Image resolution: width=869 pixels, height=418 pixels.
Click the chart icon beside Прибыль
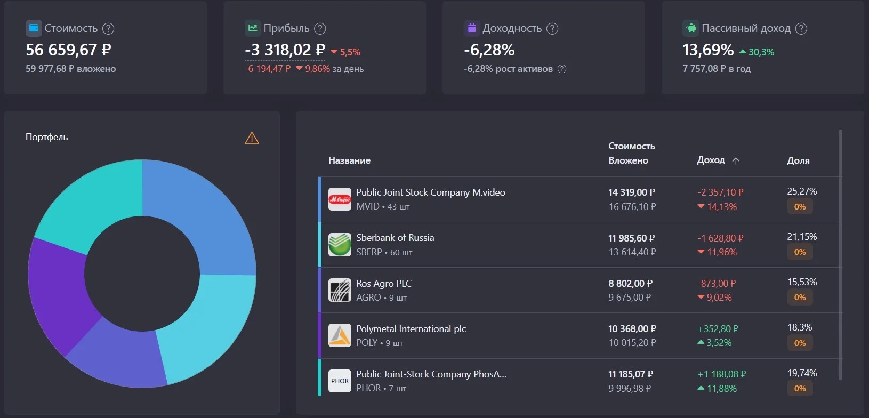[253, 28]
